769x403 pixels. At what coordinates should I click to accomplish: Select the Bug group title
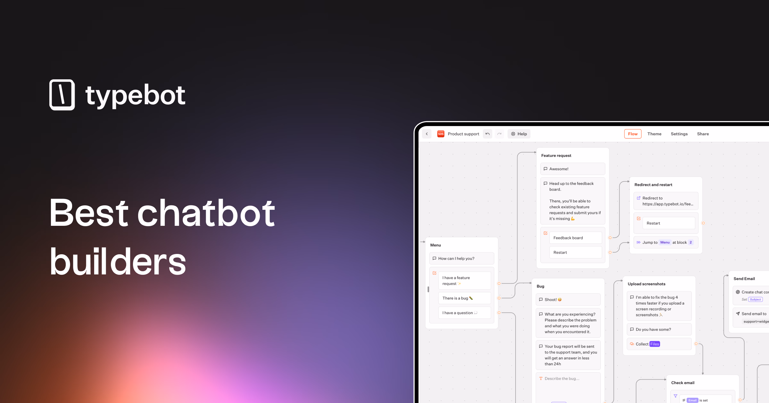coord(540,286)
